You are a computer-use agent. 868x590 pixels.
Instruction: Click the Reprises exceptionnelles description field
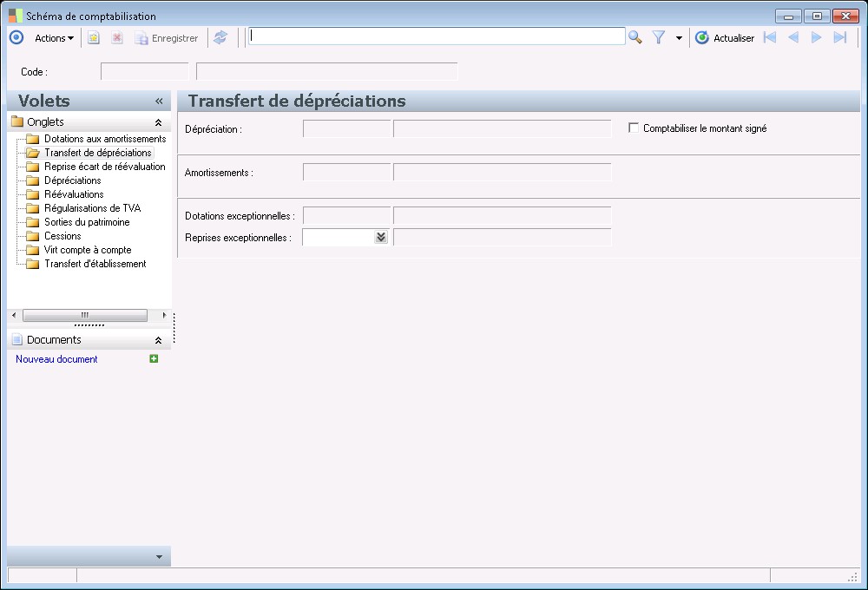click(x=502, y=237)
